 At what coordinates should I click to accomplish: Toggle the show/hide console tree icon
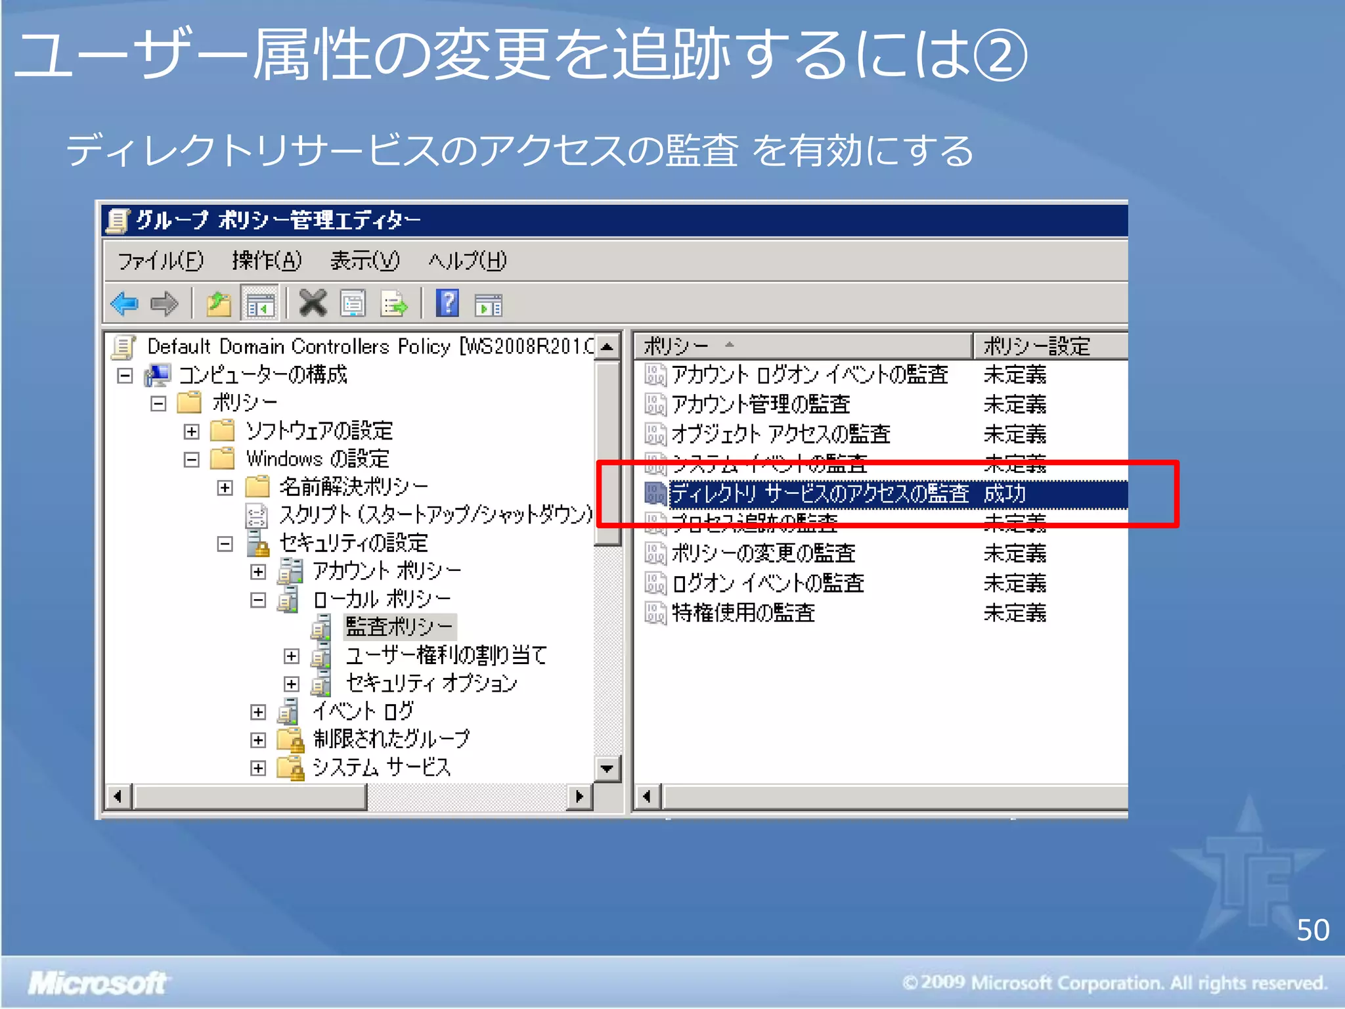pos(261,304)
